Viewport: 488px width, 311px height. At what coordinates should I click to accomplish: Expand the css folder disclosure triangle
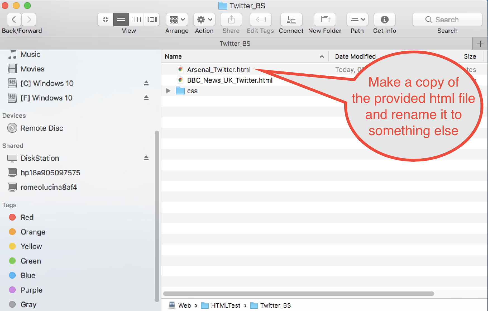pos(168,91)
